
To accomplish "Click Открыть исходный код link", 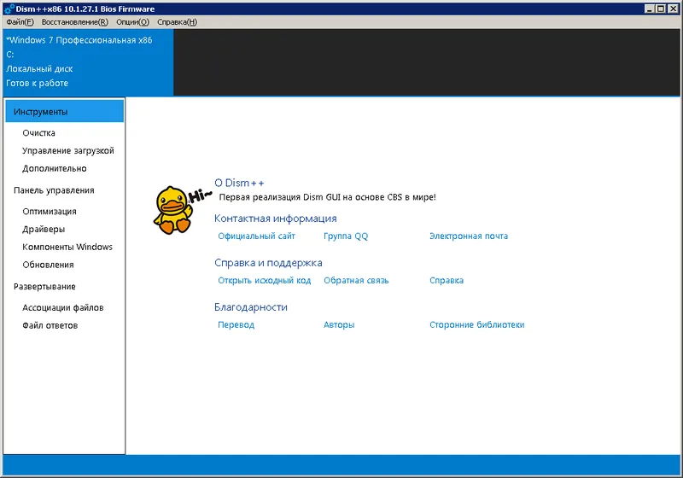I will click(x=265, y=280).
